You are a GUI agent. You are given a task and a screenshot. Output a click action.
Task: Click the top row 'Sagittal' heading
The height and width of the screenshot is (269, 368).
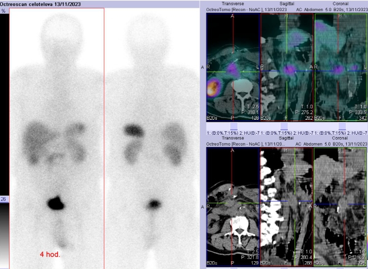(287, 4)
